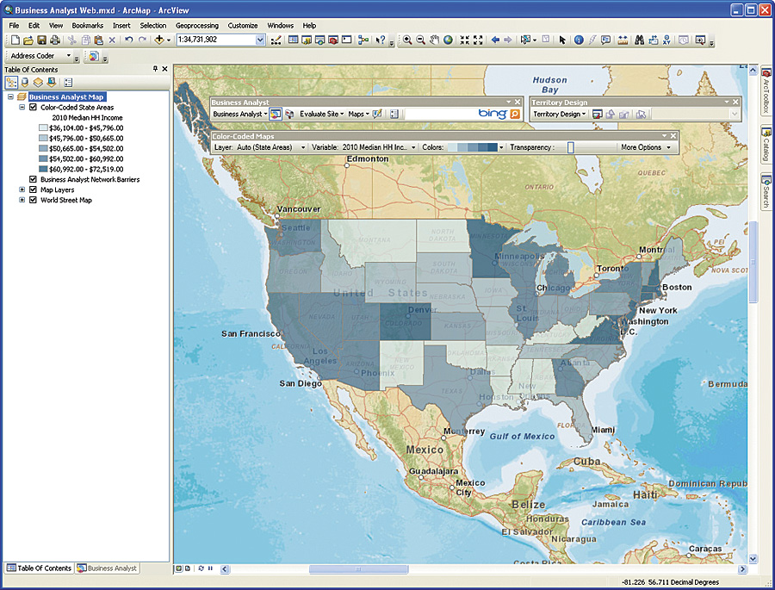The height and width of the screenshot is (590, 775).
Task: Click the Transparency slider handle
Action: pyautogui.click(x=570, y=147)
